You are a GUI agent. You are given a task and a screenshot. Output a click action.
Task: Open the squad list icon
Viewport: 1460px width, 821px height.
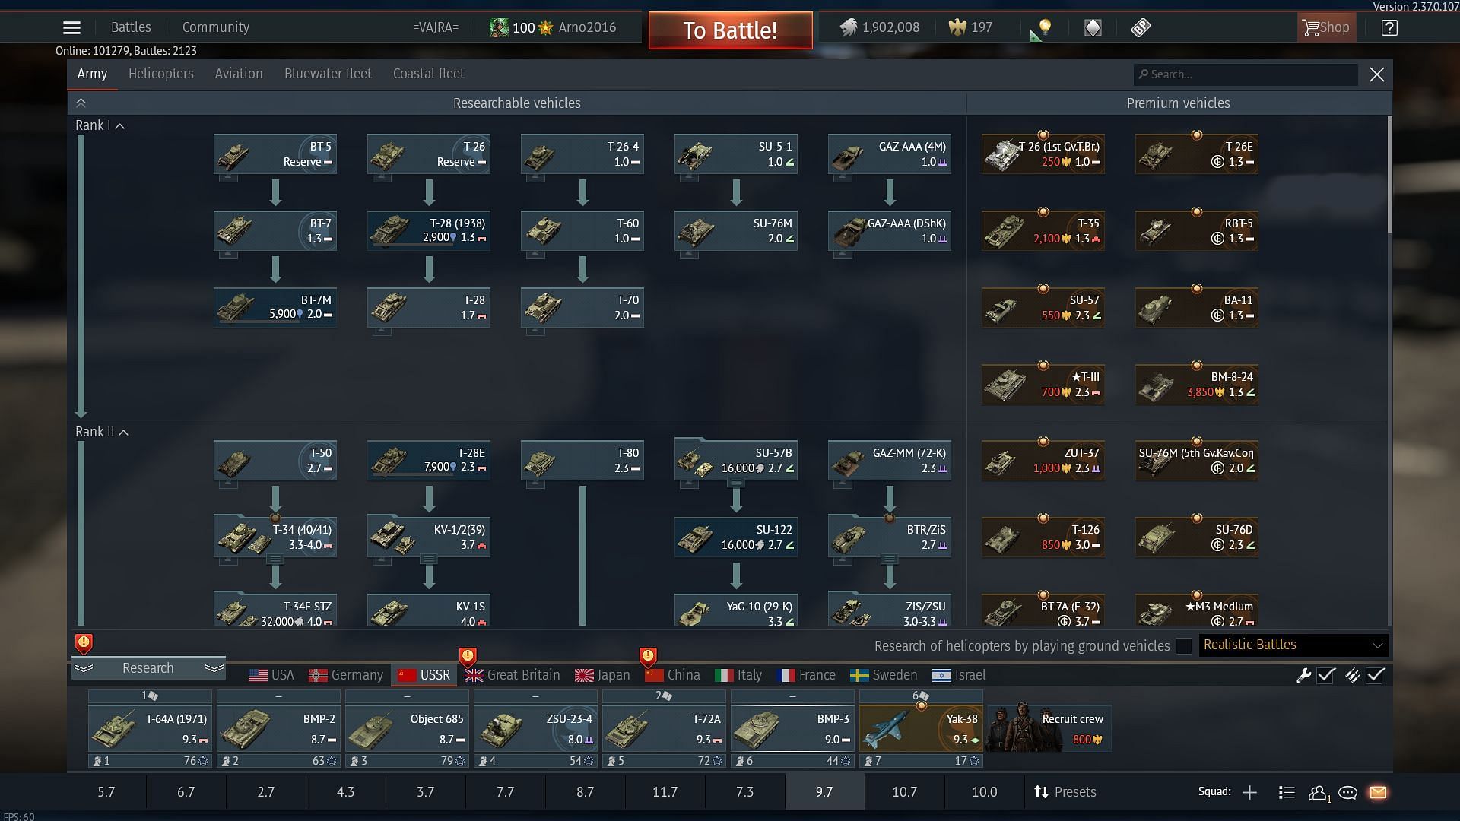pos(1287,792)
